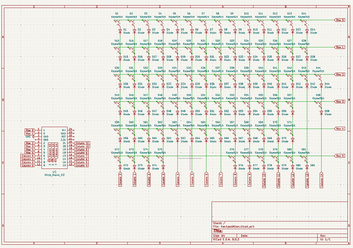353x248 pixels.
Task: Select the RST pin name on U1
Action: [64, 137]
